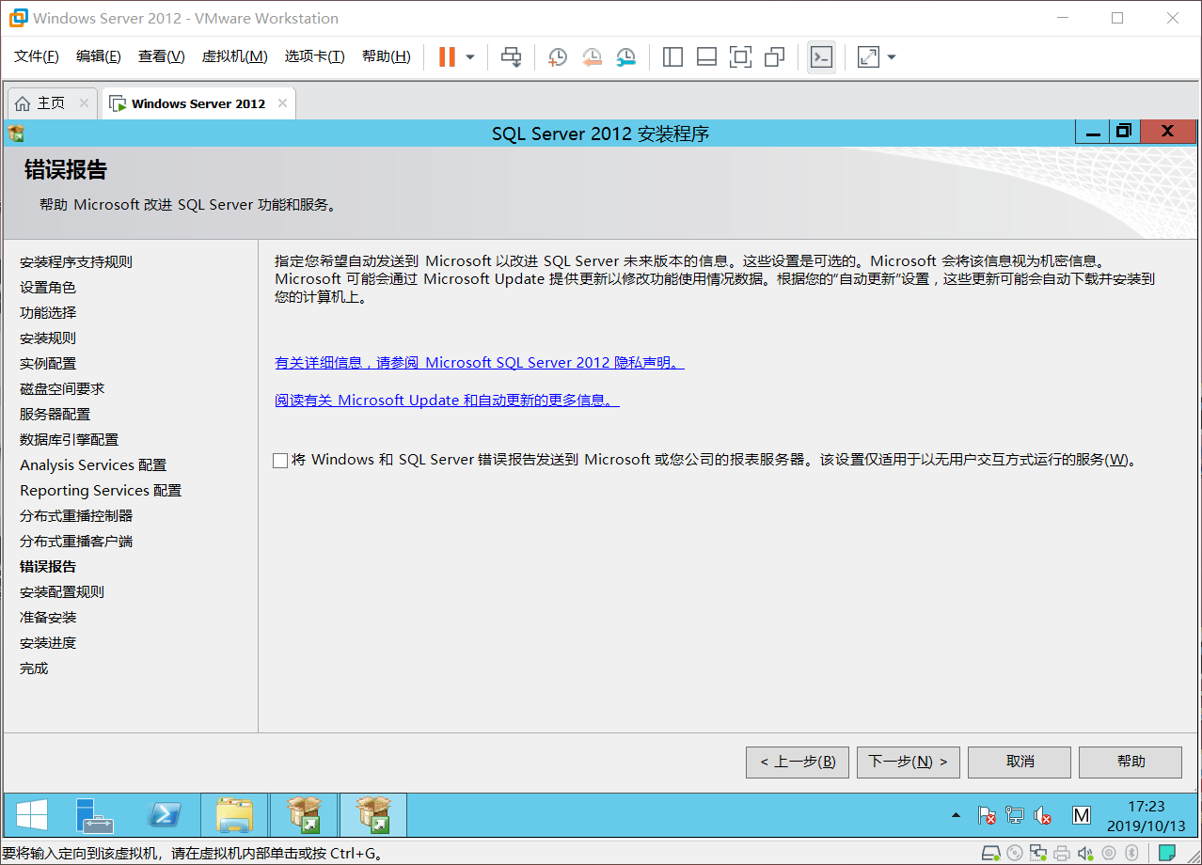Open the Snapshot Manager
1202x865 pixels.
625,56
